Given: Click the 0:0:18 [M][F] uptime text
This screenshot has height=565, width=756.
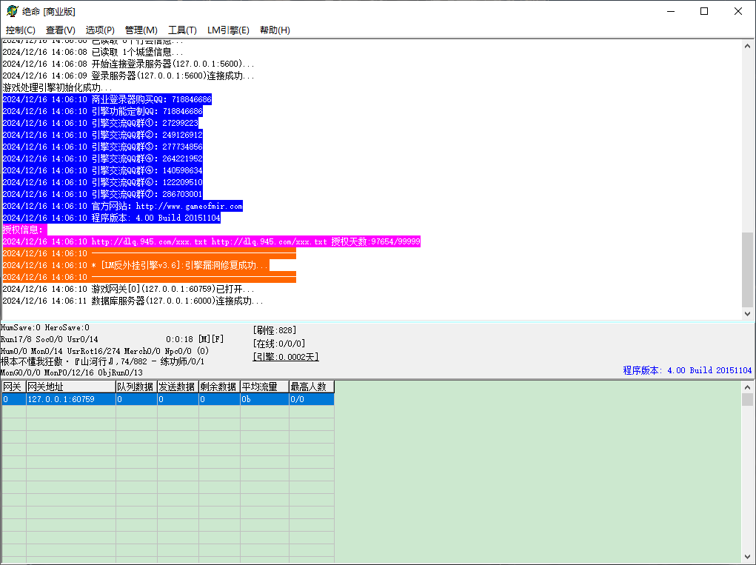Looking at the screenshot, I should (x=195, y=339).
